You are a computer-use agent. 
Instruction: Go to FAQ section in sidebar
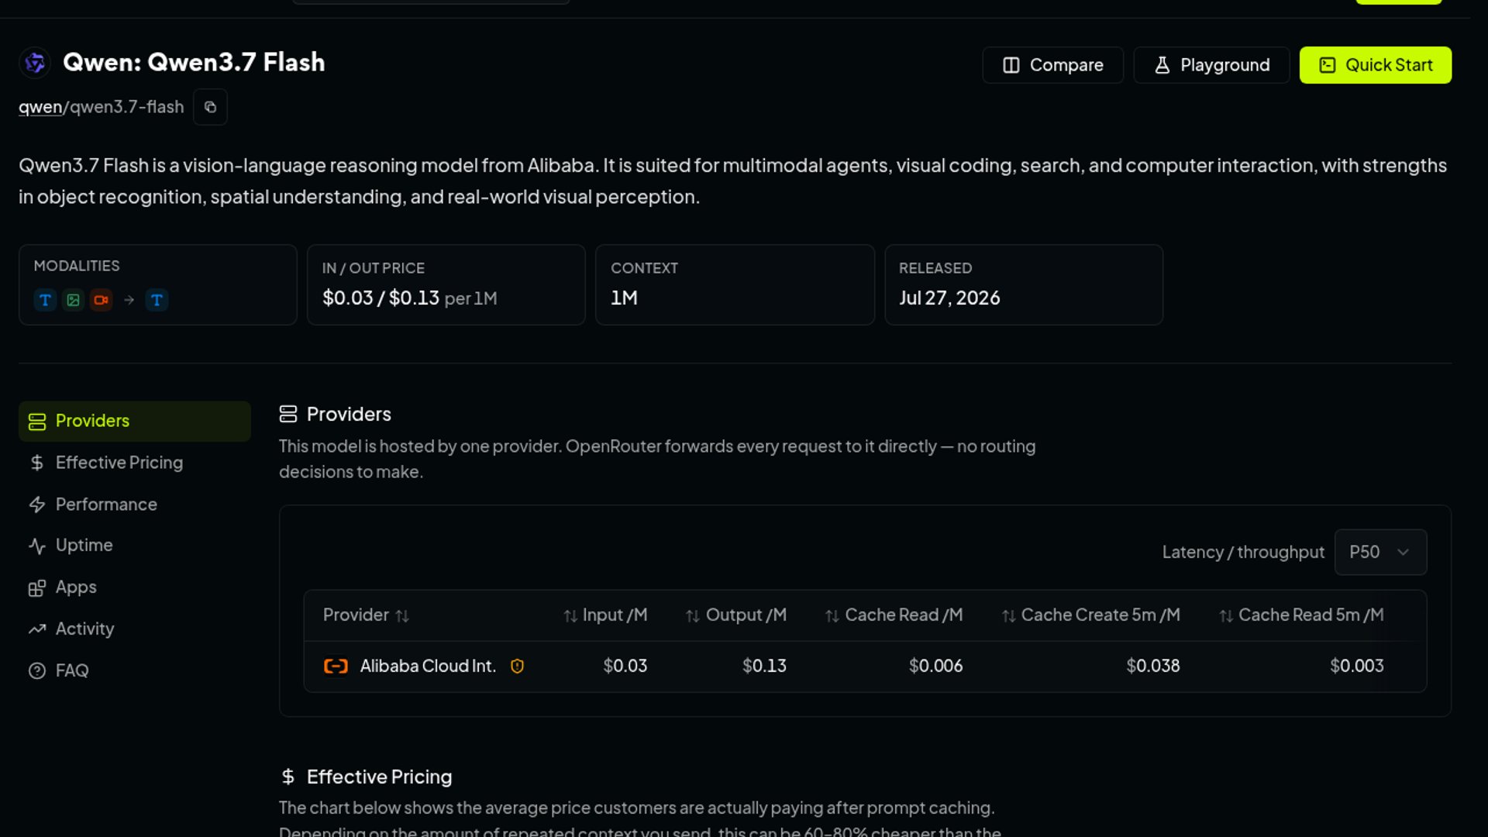(135, 671)
